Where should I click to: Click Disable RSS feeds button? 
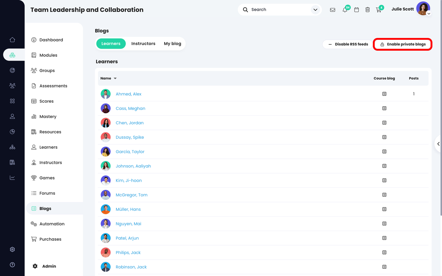click(348, 44)
